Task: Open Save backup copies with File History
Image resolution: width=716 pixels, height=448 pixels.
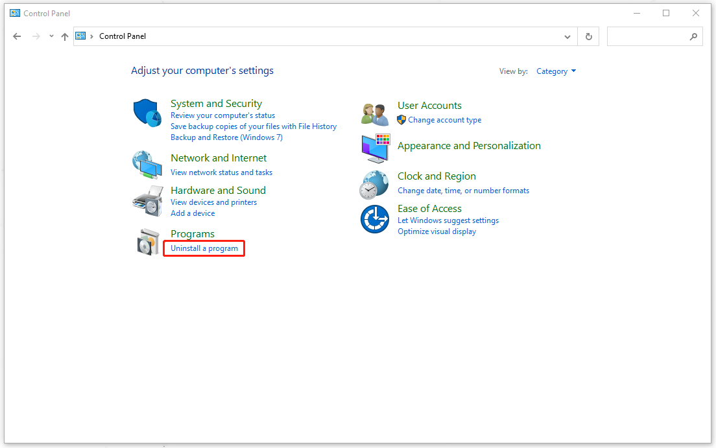Action: click(x=254, y=126)
